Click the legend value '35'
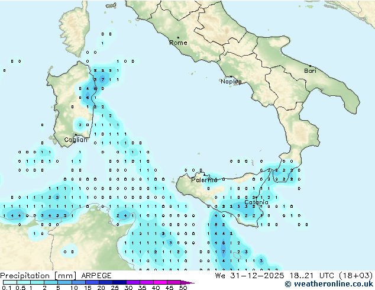Screen dimensions: 375x290 tap(142, 288)
